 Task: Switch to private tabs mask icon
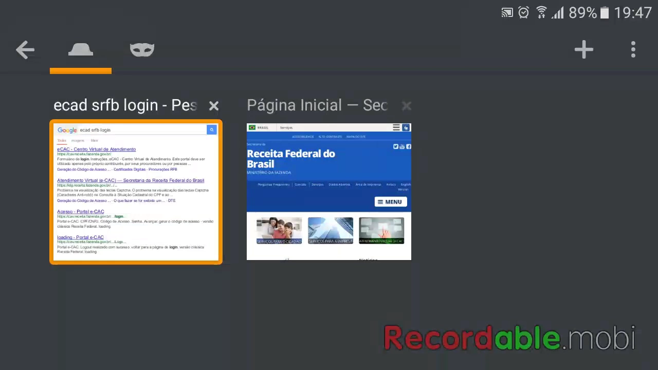[142, 49]
